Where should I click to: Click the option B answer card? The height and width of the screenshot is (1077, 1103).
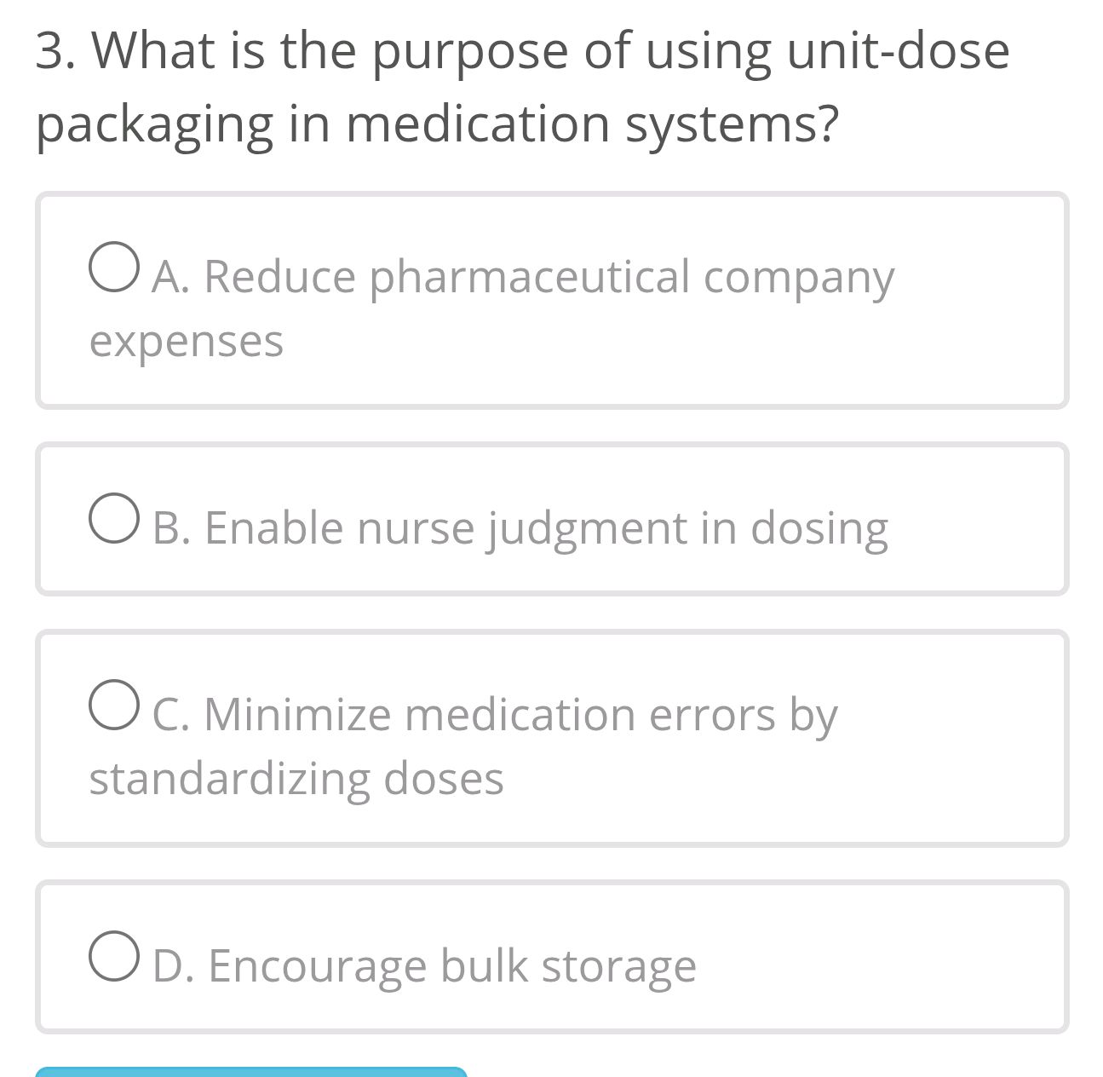552,518
